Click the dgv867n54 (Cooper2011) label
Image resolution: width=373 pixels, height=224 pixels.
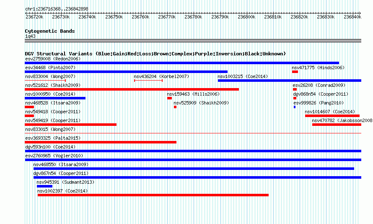coord(61,173)
